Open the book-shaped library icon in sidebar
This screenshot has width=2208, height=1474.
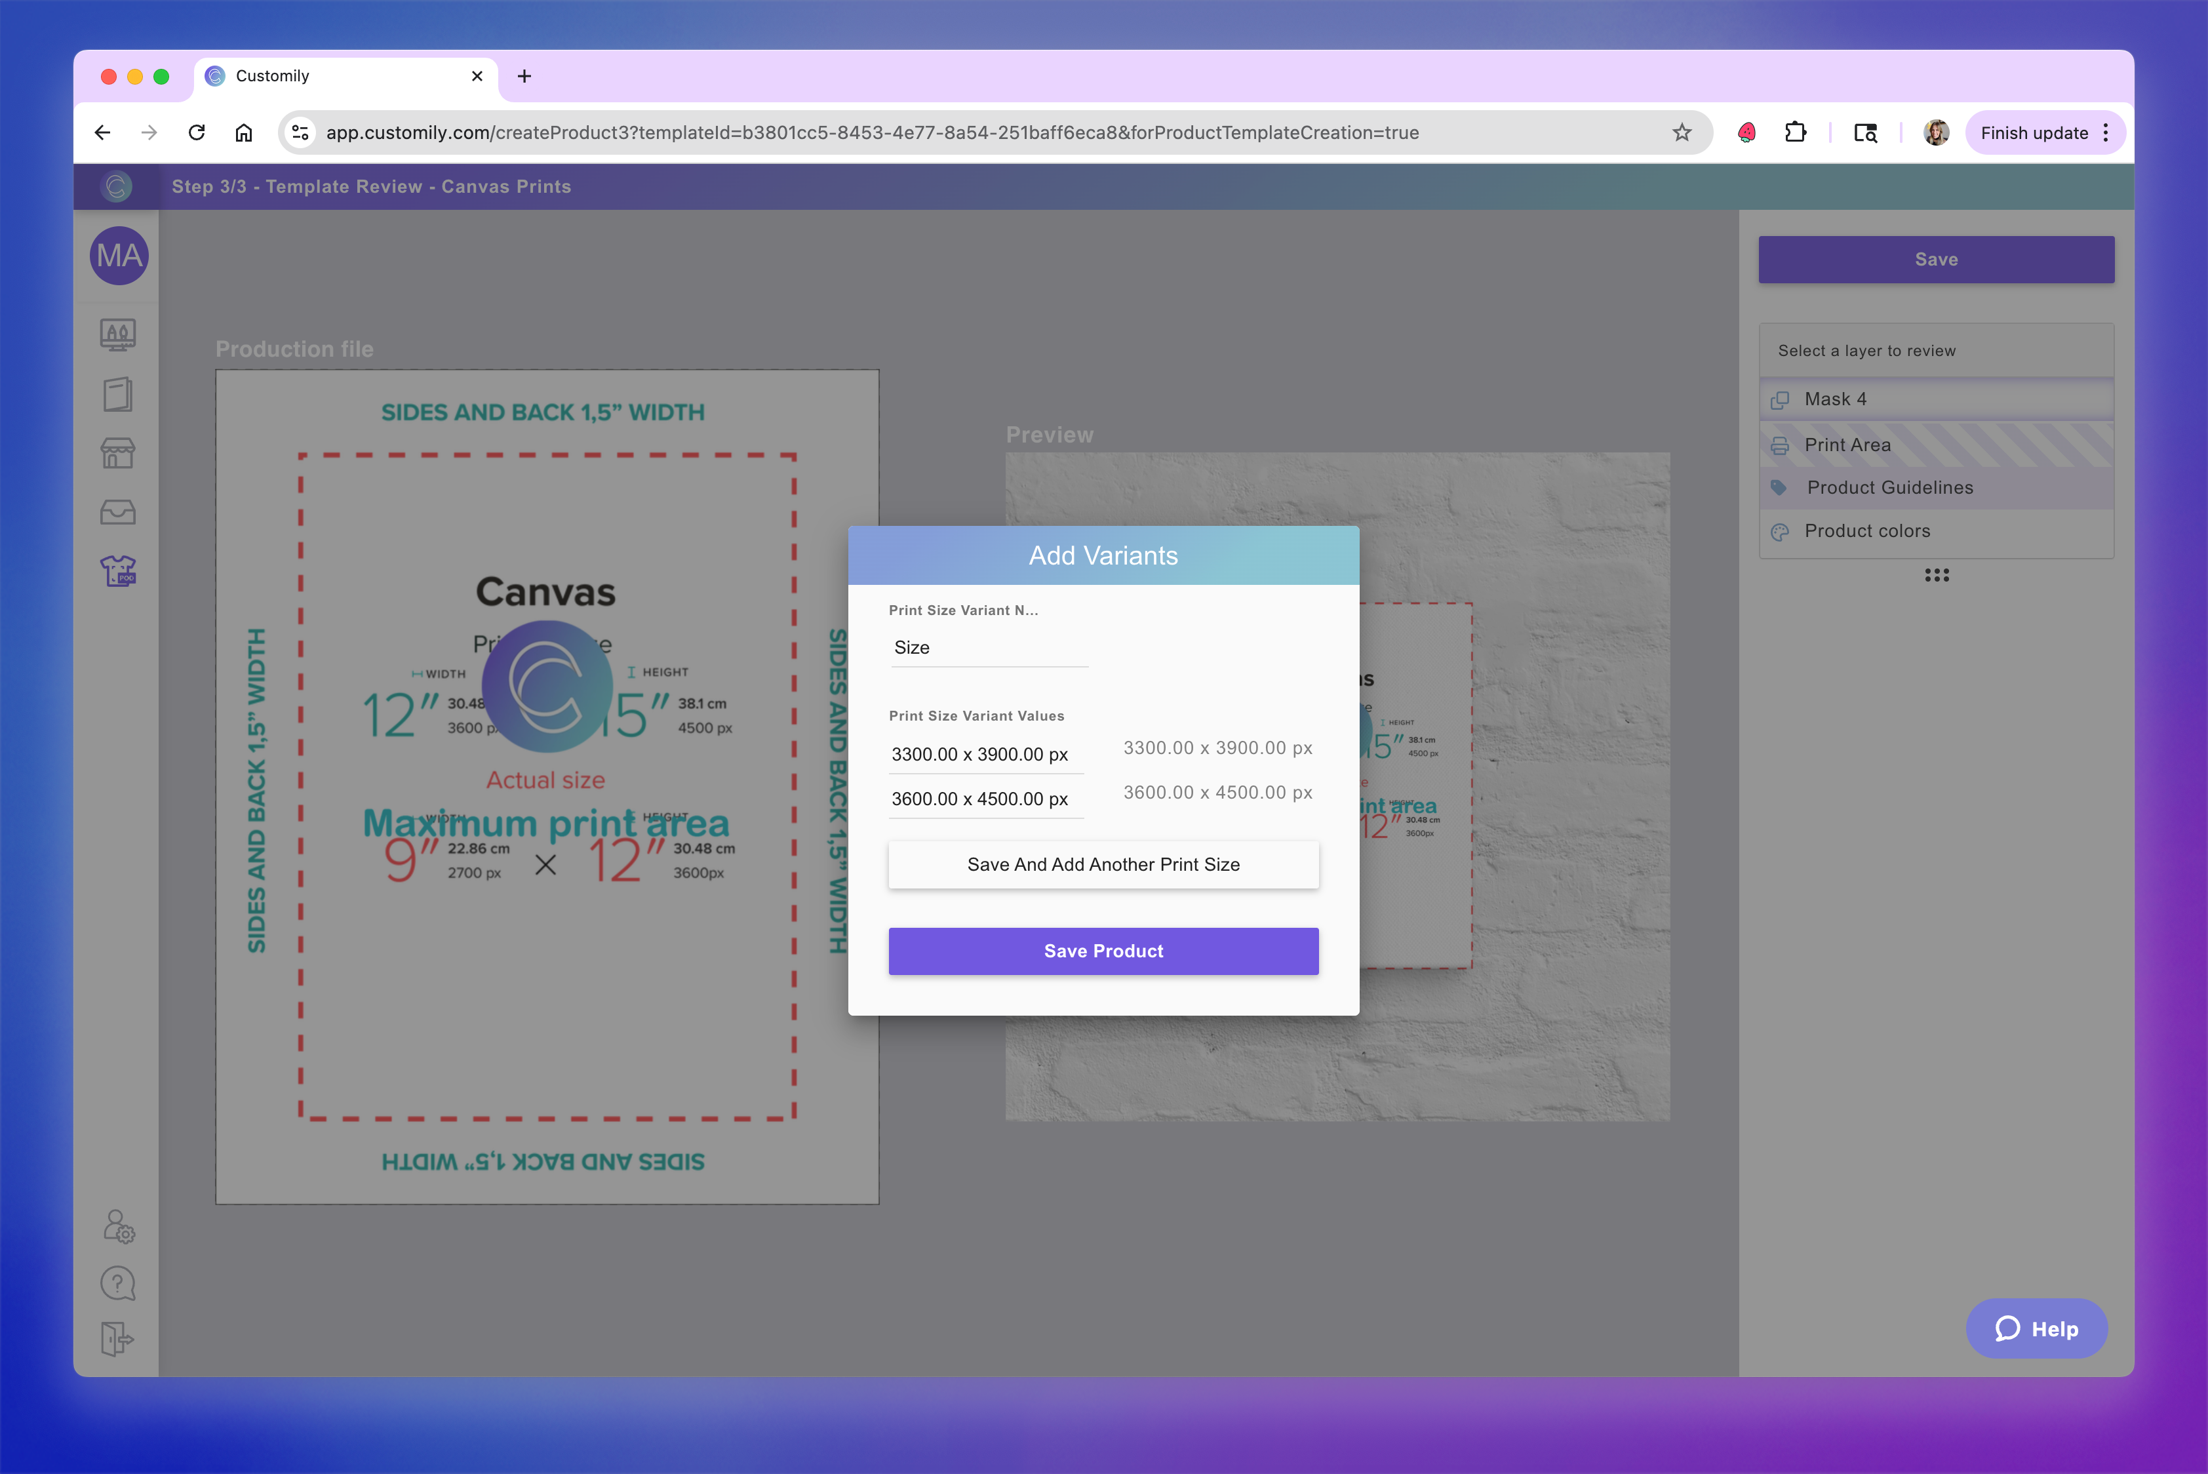point(119,394)
